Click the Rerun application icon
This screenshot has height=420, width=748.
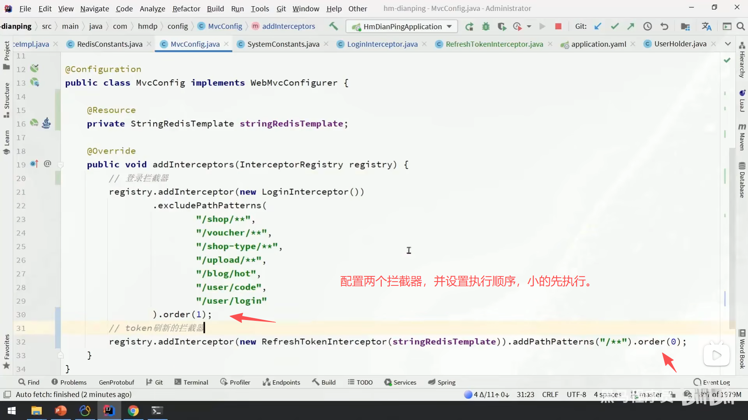pyautogui.click(x=469, y=26)
